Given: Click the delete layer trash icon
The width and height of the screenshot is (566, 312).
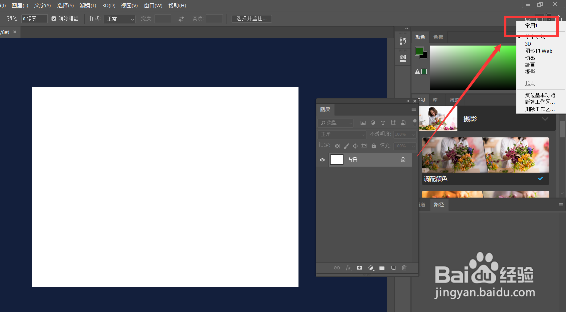Looking at the screenshot, I should 404,268.
